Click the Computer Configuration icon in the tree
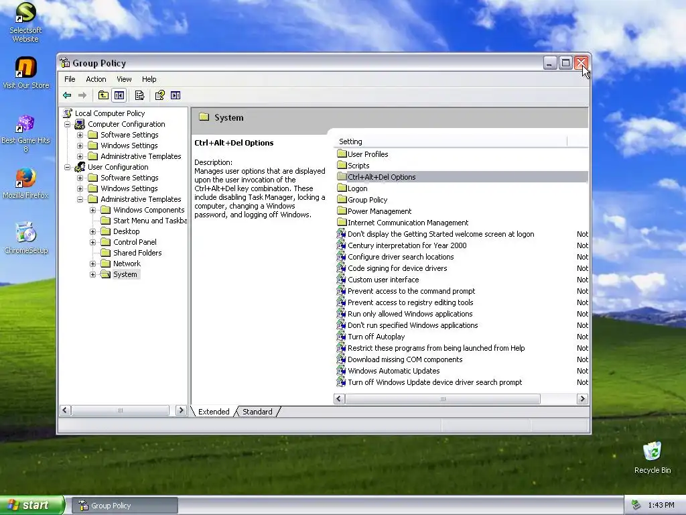This screenshot has height=515, width=686. coord(80,124)
